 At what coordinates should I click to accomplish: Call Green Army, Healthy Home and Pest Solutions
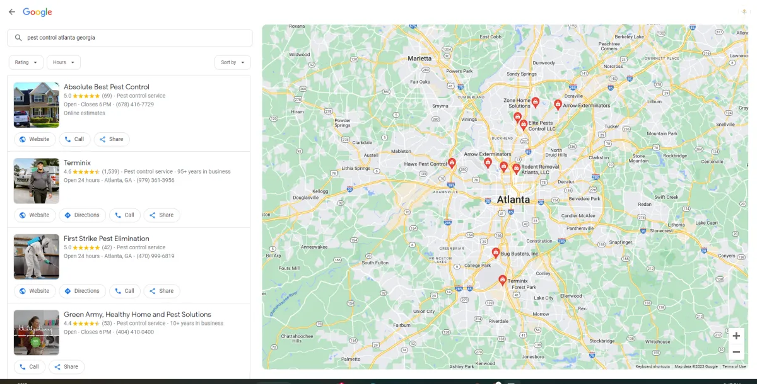tap(29, 367)
